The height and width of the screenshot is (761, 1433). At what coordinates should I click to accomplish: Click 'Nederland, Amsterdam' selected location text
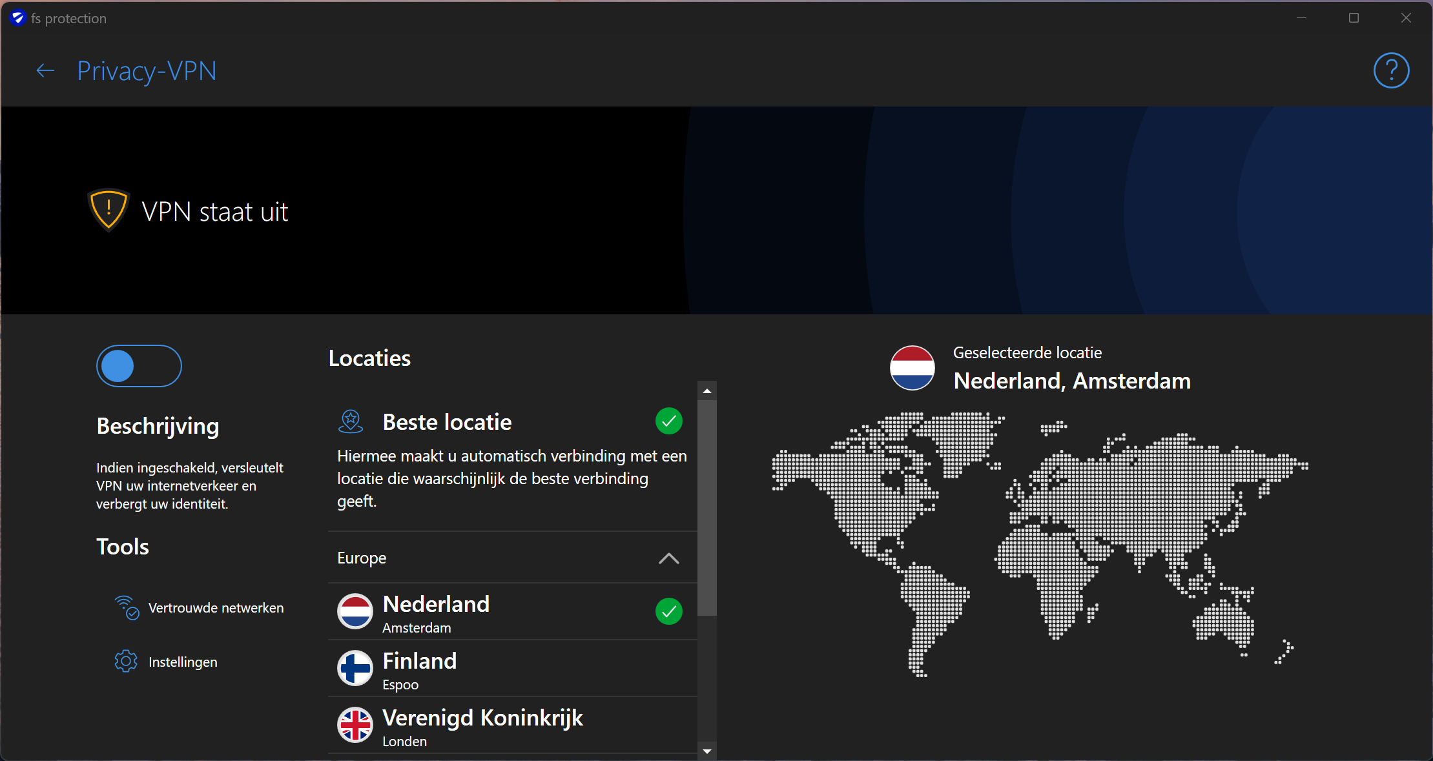point(1072,381)
